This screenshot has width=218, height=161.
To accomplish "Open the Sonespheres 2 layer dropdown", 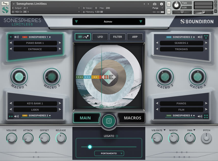I will pyautogui.click(x=36, y=116).
